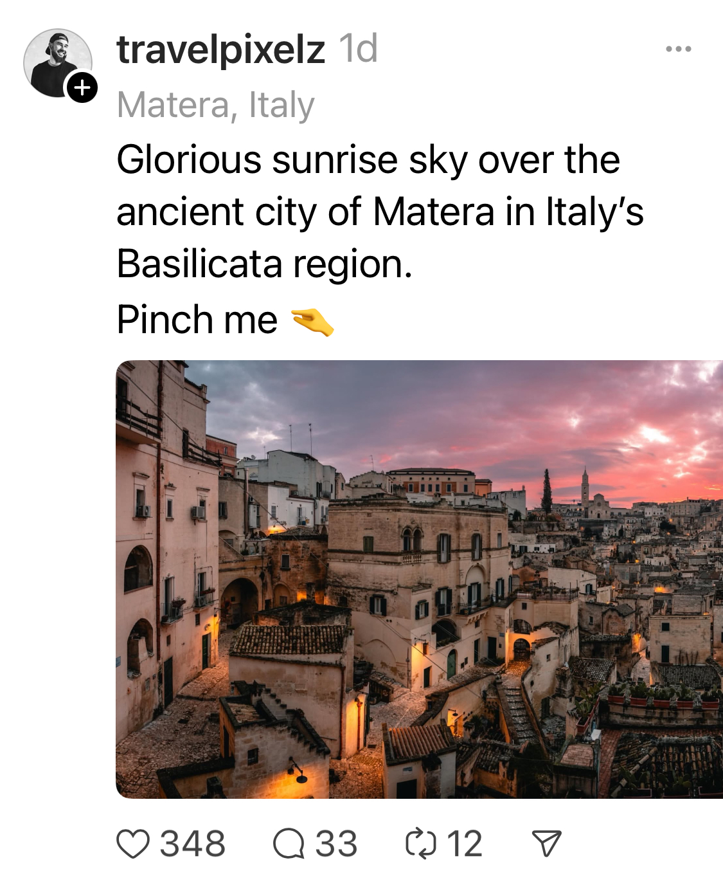Repost using the circular arrows icon
Viewport: 723px width, 885px height.
[x=421, y=844]
